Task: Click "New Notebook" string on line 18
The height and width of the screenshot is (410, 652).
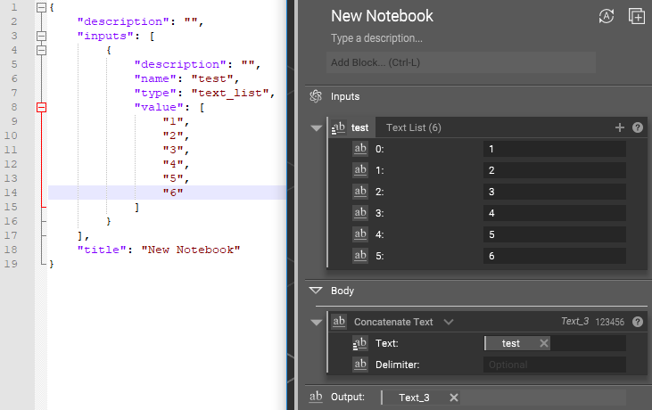Action: [191, 250]
